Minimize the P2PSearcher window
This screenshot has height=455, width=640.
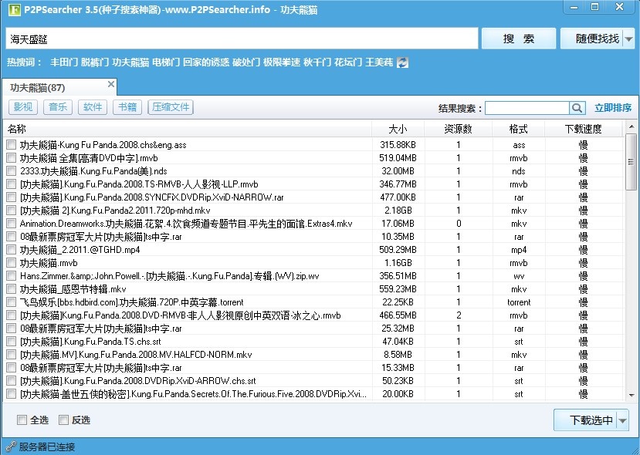coord(574,8)
